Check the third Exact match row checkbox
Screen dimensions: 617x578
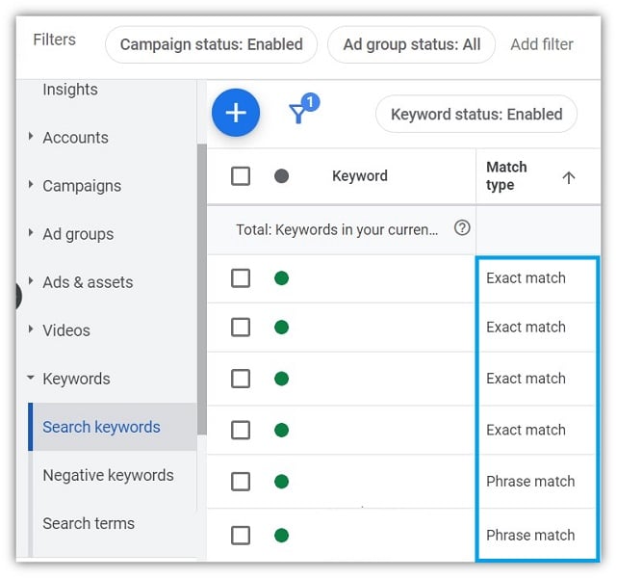[241, 379]
